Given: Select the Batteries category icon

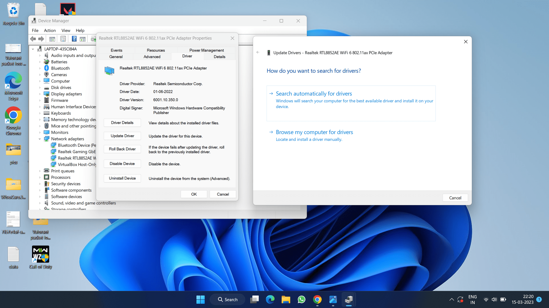Looking at the screenshot, I should [x=47, y=62].
